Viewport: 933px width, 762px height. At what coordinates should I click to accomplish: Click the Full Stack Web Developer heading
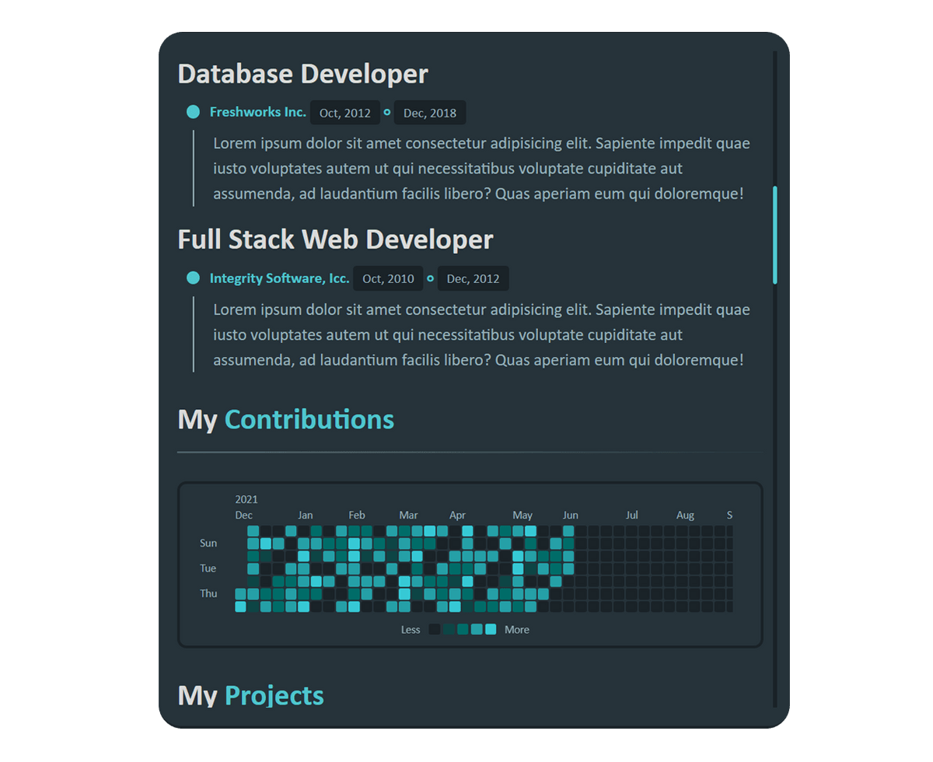(x=335, y=239)
